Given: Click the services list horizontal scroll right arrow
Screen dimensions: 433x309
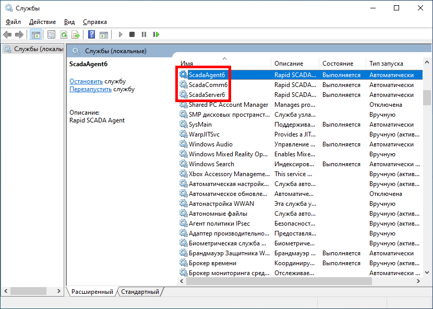Looking at the screenshot, I should point(418,281).
